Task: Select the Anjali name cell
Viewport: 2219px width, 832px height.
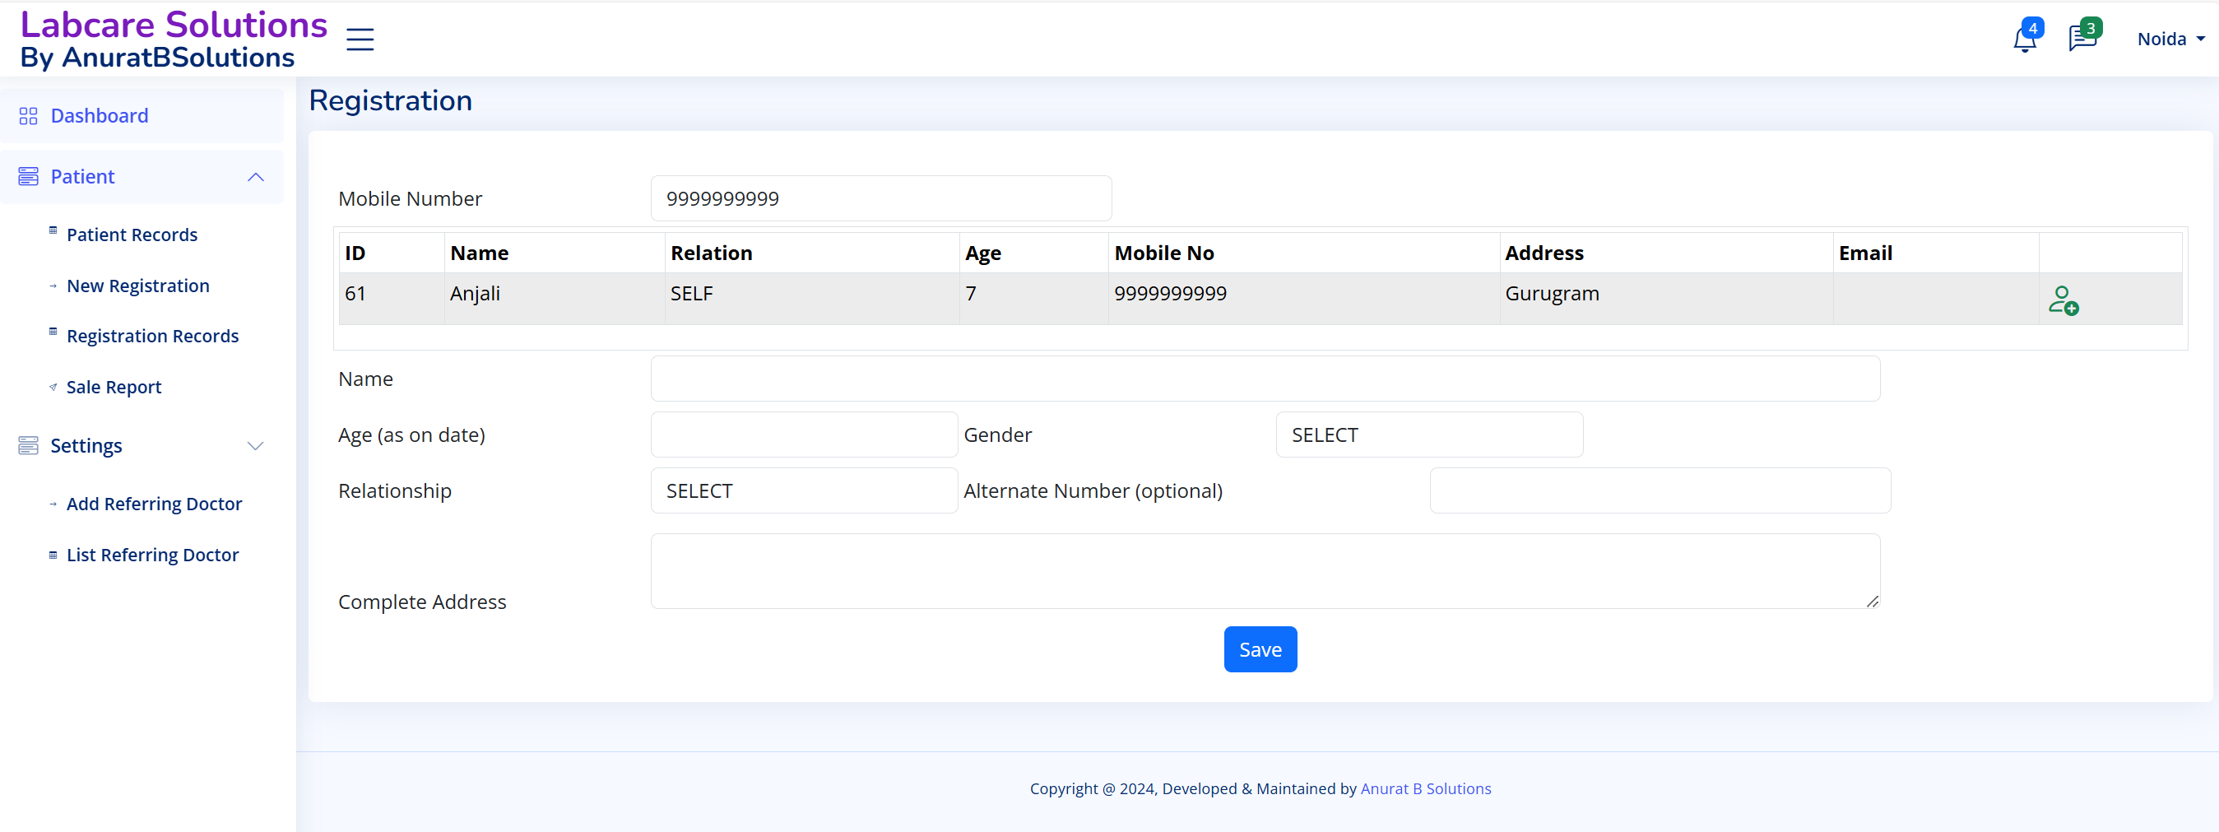Action: 555,299
